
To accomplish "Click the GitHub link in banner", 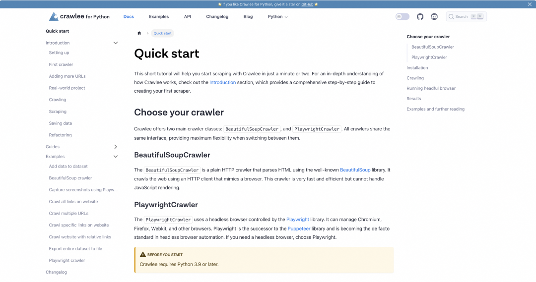I will pyautogui.click(x=307, y=4).
